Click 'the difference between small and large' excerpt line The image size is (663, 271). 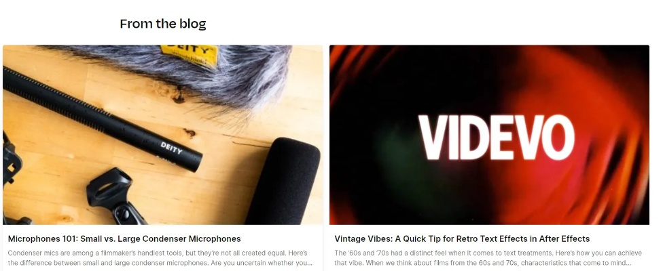click(x=160, y=263)
